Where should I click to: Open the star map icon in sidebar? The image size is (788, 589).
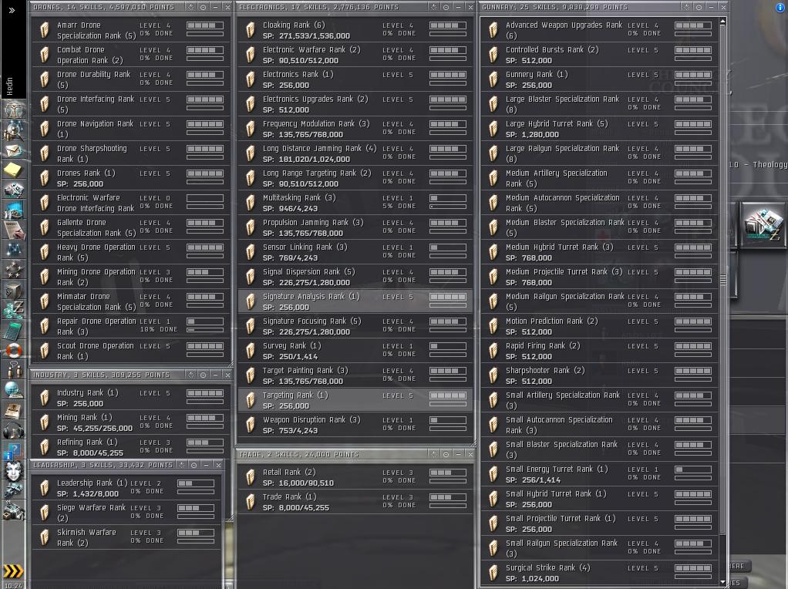click(14, 249)
